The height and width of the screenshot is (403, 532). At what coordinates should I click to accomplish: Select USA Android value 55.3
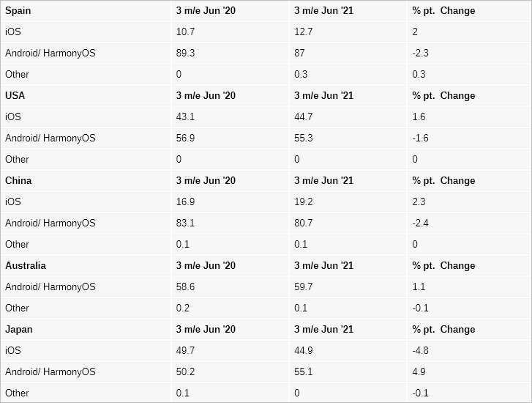pos(303,138)
